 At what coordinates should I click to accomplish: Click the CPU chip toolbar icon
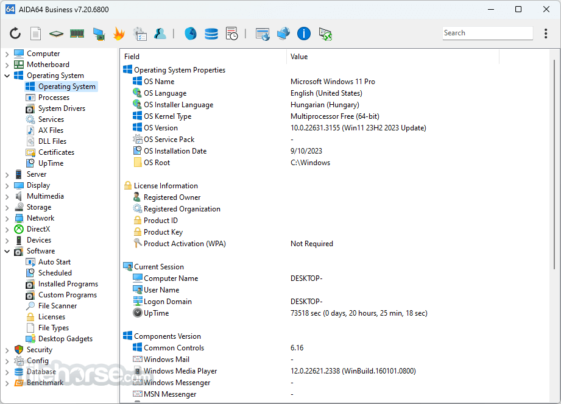point(56,34)
